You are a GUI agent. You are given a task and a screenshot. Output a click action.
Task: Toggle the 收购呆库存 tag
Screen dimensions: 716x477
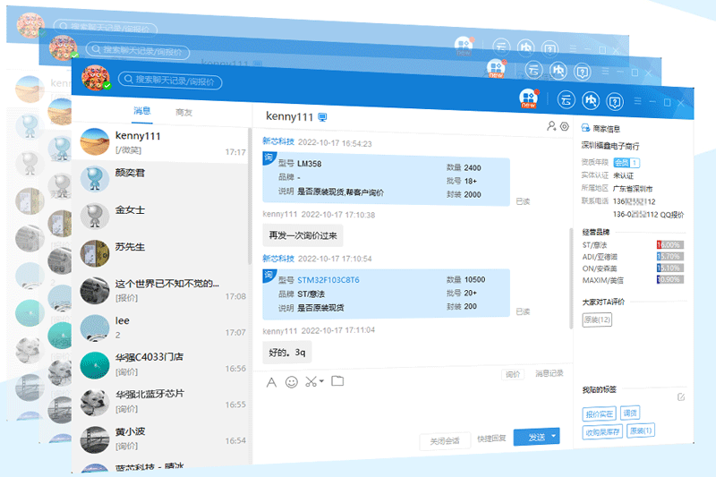[602, 430]
